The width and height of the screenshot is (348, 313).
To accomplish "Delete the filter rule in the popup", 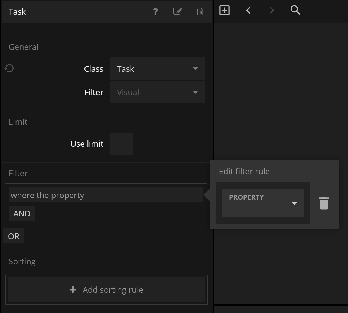I will pyautogui.click(x=324, y=203).
